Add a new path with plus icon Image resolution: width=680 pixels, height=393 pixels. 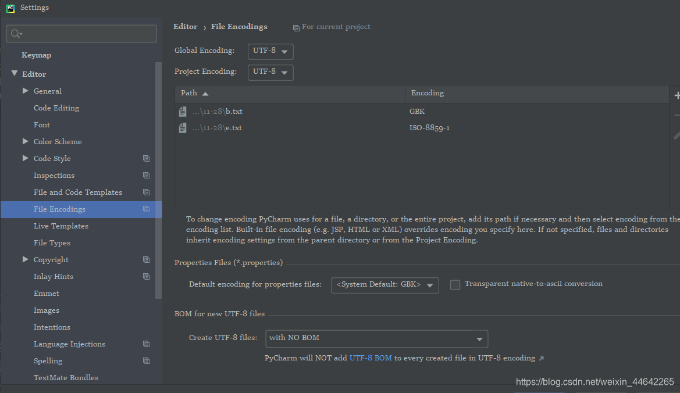(677, 95)
